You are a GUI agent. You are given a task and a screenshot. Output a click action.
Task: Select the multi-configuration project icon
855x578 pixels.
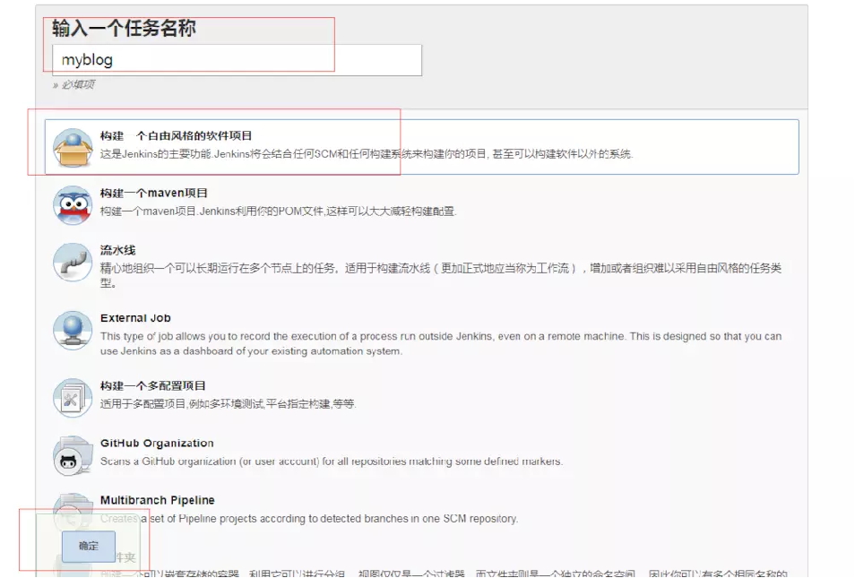tap(73, 398)
